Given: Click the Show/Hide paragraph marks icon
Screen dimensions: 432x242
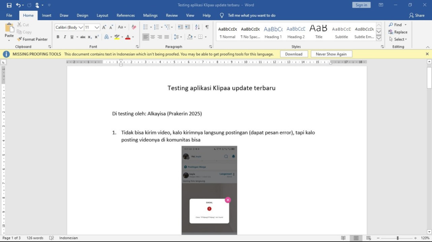Looking at the screenshot, I should pos(207,27).
